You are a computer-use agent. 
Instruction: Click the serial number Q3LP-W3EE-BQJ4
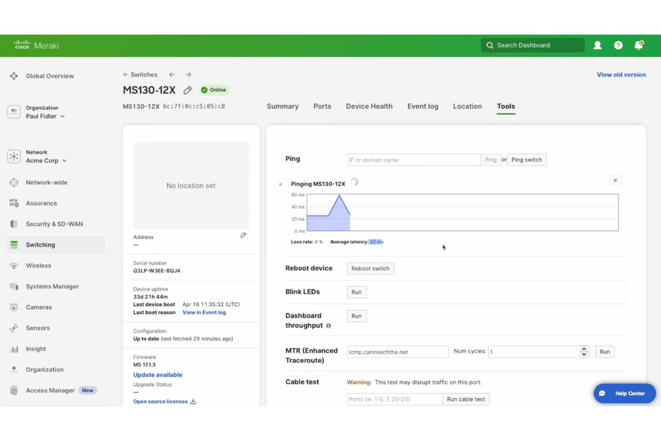pos(157,271)
